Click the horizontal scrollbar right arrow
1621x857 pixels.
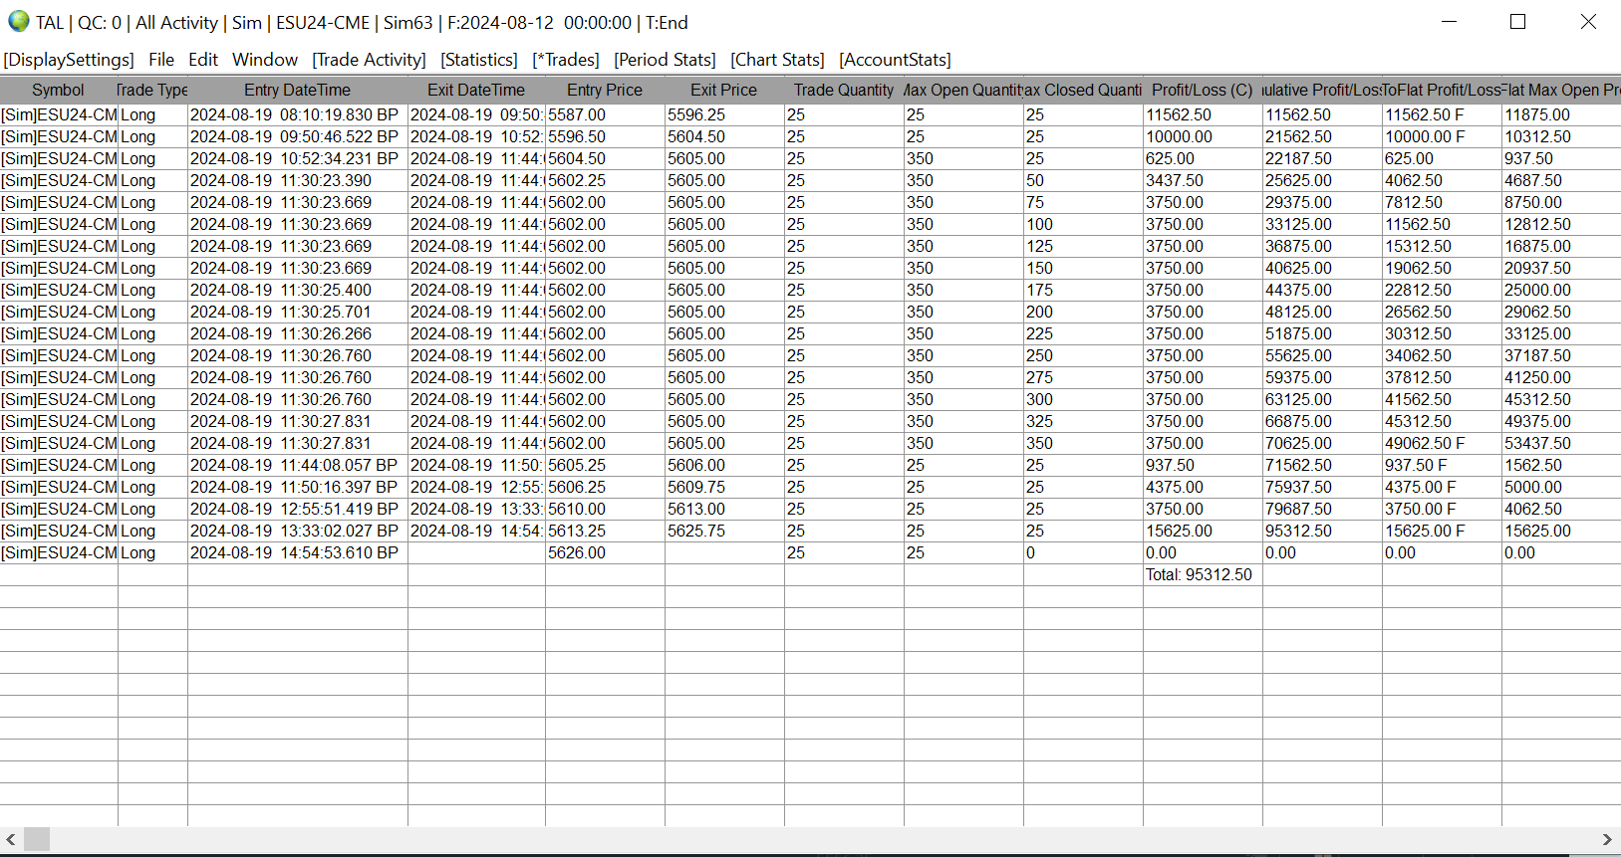tap(1607, 839)
